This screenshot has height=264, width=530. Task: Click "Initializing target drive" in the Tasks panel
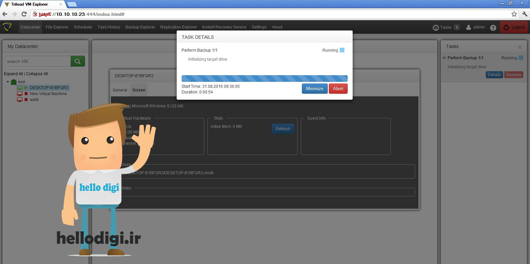(x=467, y=67)
